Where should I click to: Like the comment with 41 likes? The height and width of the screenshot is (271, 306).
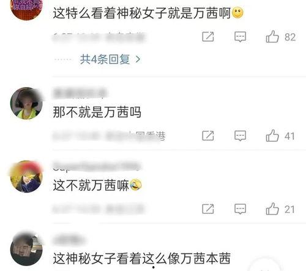[272, 135]
